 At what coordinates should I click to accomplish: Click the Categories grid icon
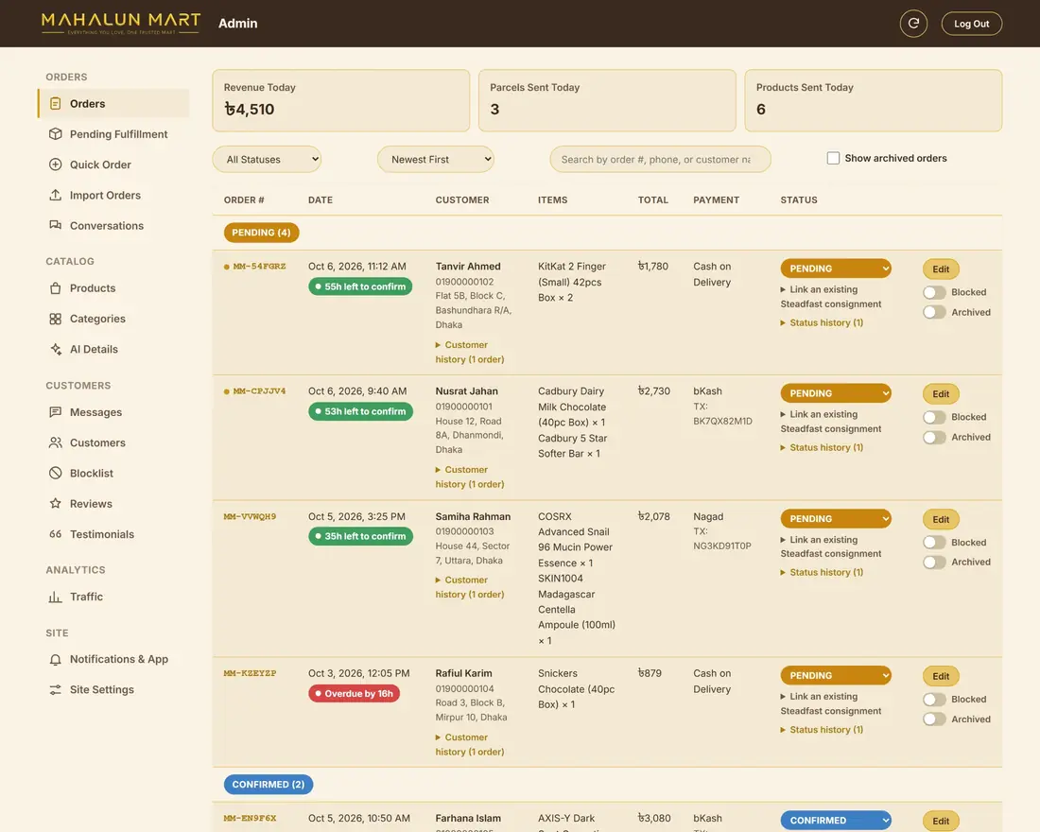tap(56, 319)
